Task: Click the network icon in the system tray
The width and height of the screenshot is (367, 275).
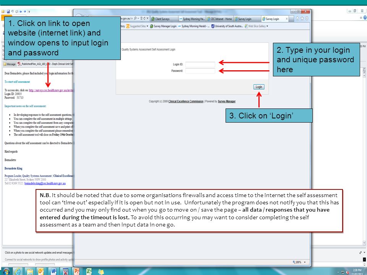Action: (x=343, y=272)
